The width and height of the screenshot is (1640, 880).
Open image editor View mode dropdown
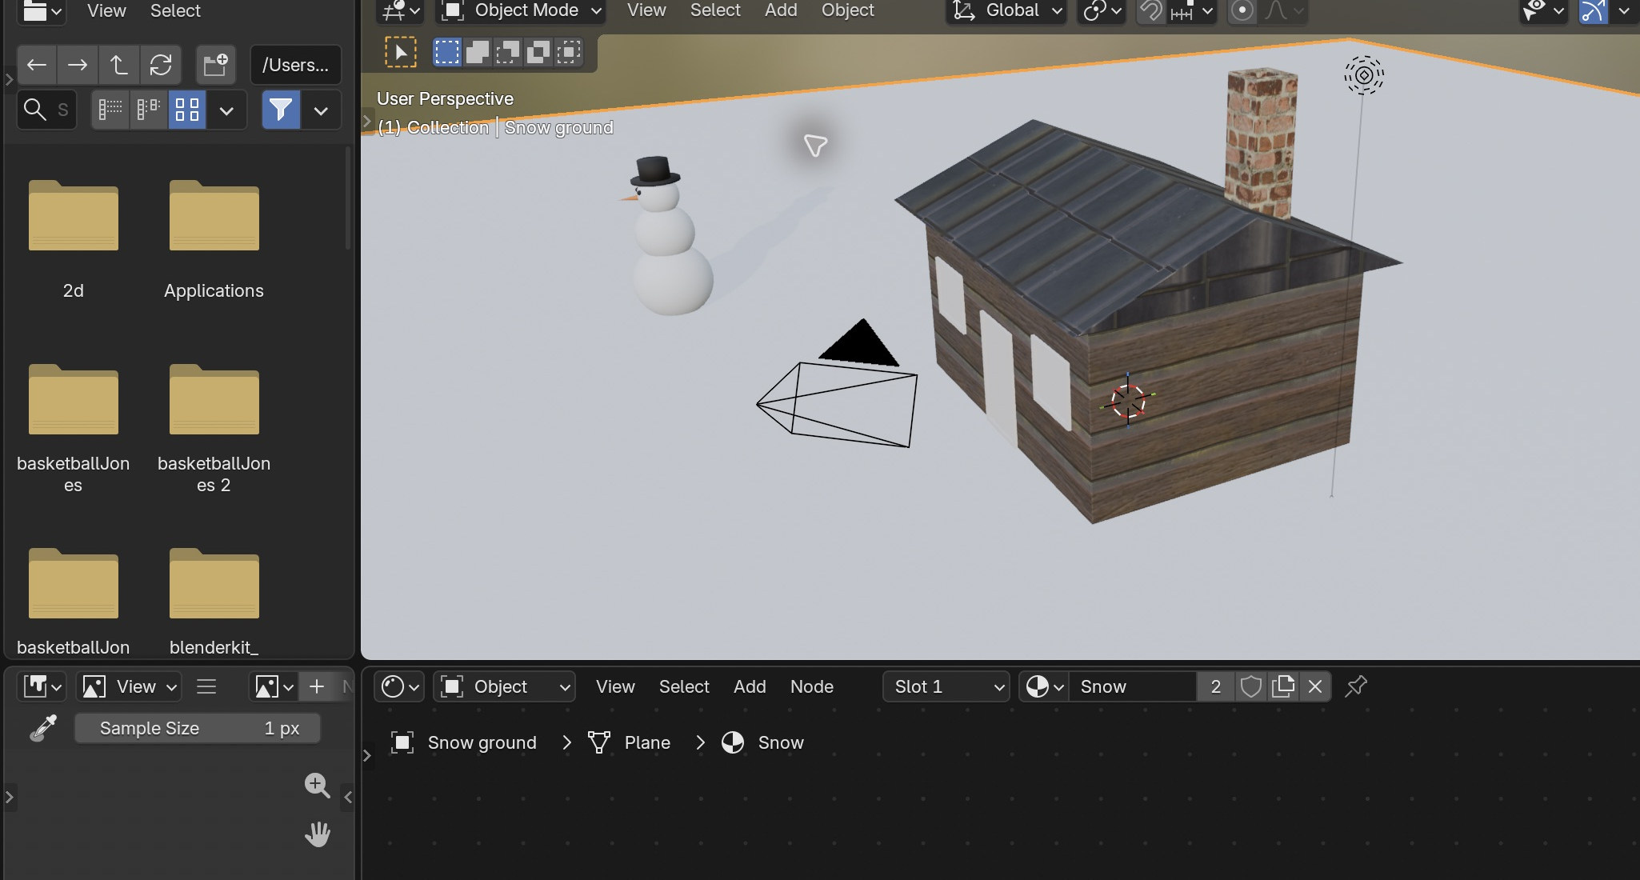click(x=130, y=686)
